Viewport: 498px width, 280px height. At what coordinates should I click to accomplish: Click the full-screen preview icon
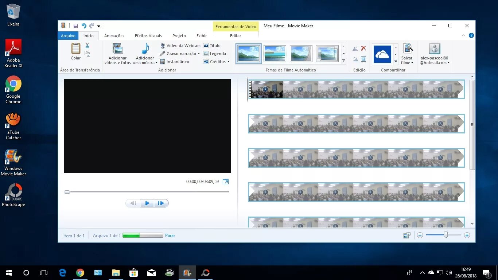point(226,182)
